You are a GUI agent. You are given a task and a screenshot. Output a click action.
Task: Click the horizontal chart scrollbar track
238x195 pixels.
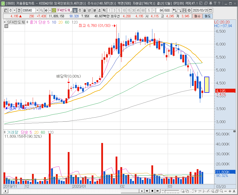coord(74,191)
